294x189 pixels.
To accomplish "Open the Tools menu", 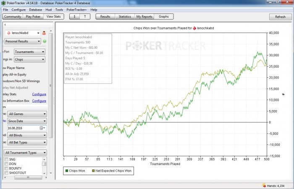I will (x=59, y=10).
